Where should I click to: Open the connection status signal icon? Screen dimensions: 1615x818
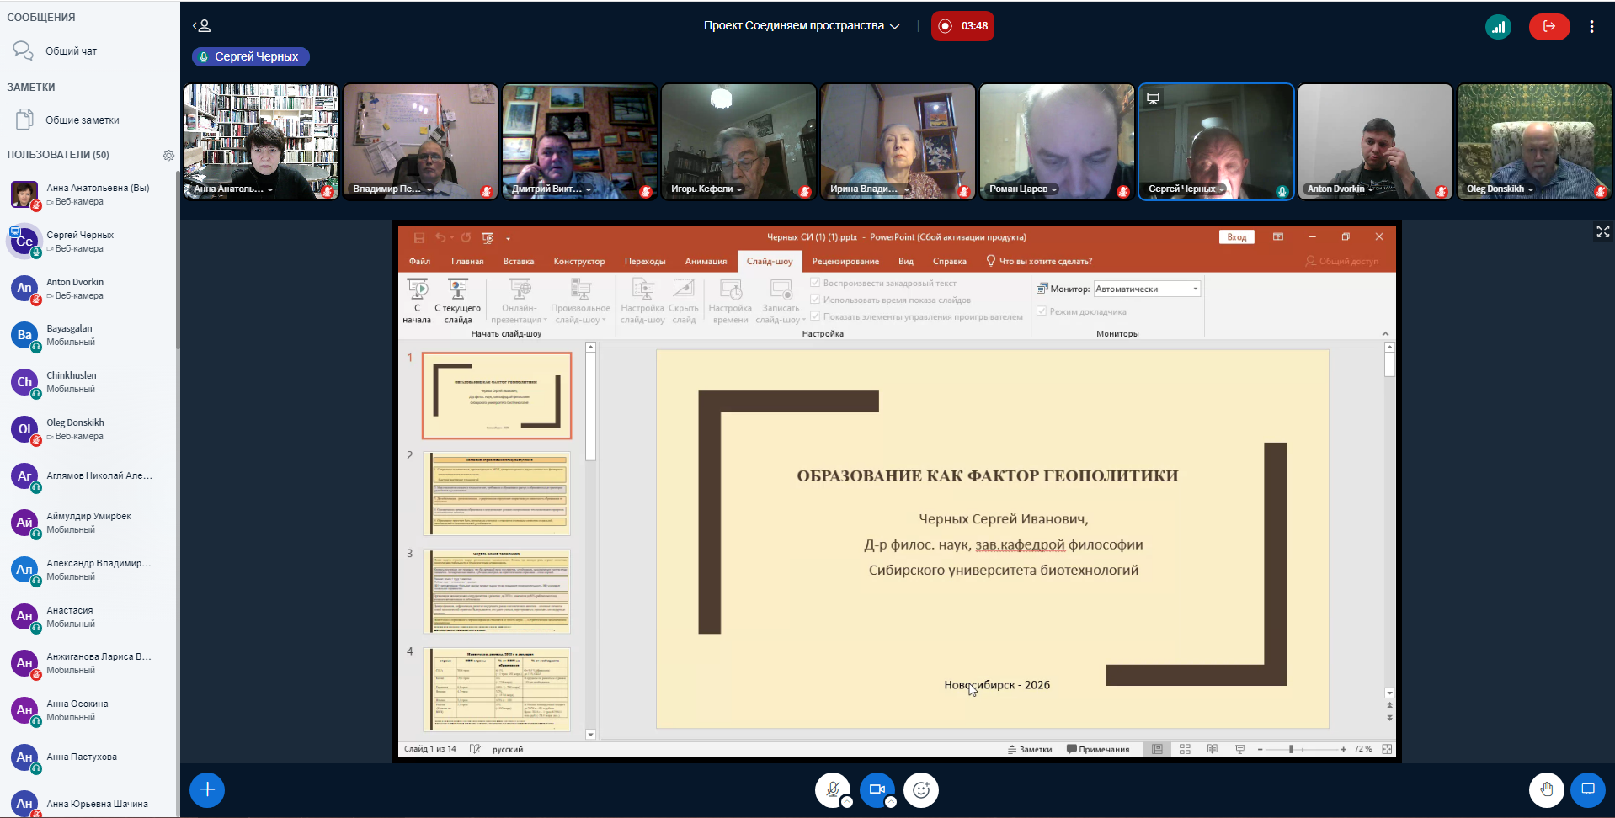point(1498,26)
